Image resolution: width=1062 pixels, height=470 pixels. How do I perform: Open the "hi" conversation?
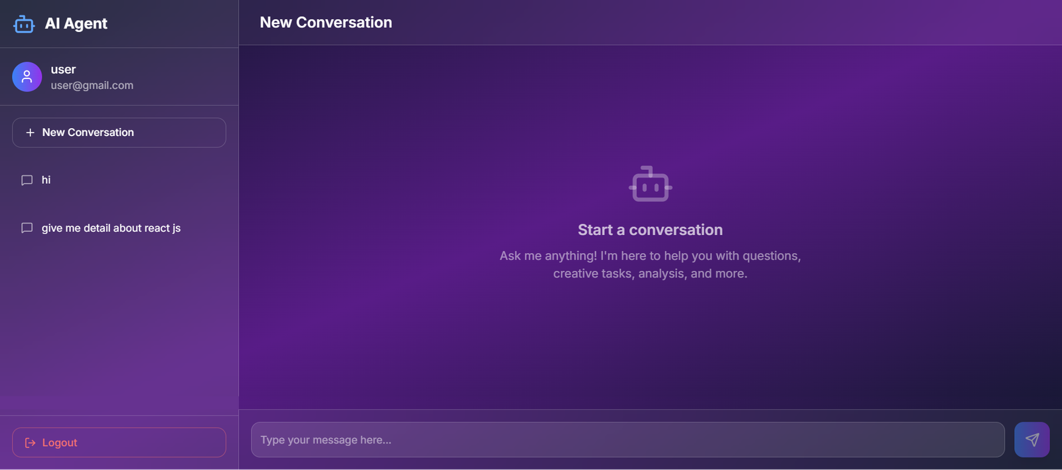(x=46, y=180)
